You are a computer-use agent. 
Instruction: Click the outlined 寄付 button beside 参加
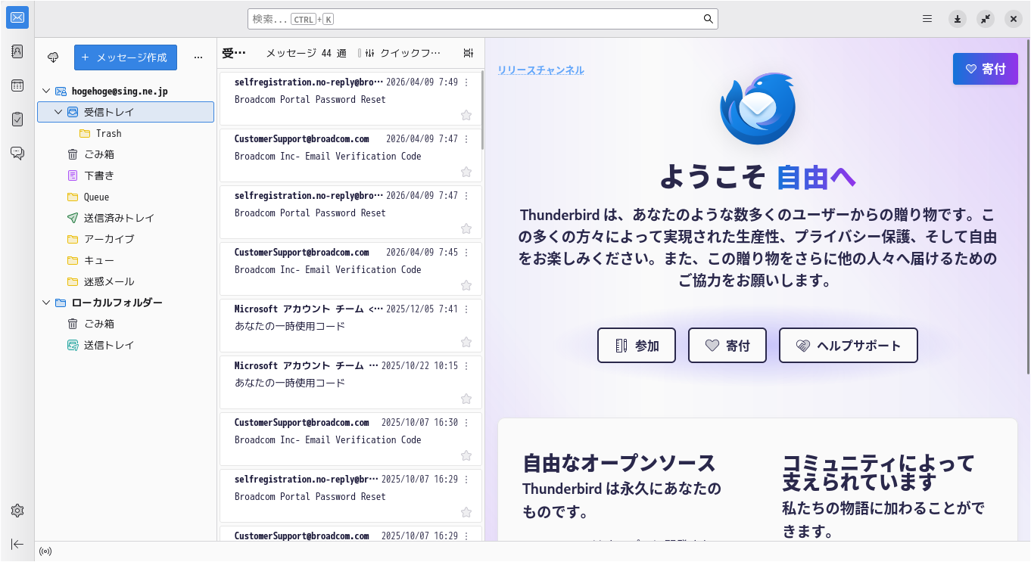727,346
